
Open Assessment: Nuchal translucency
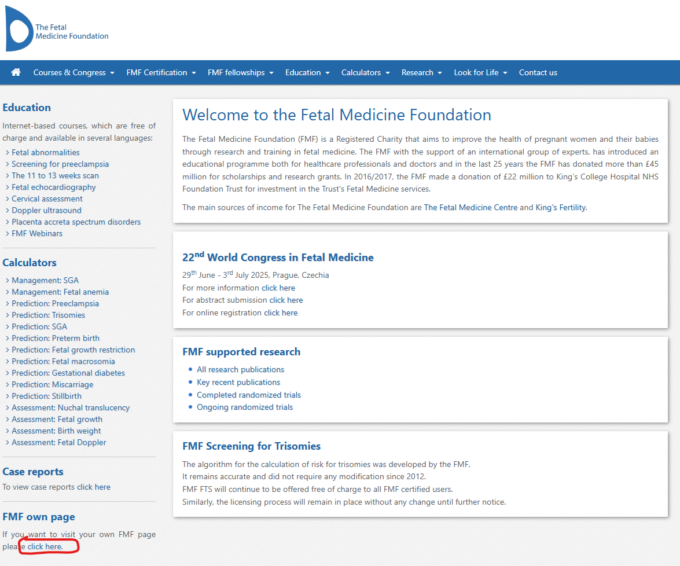pyautogui.click(x=71, y=407)
